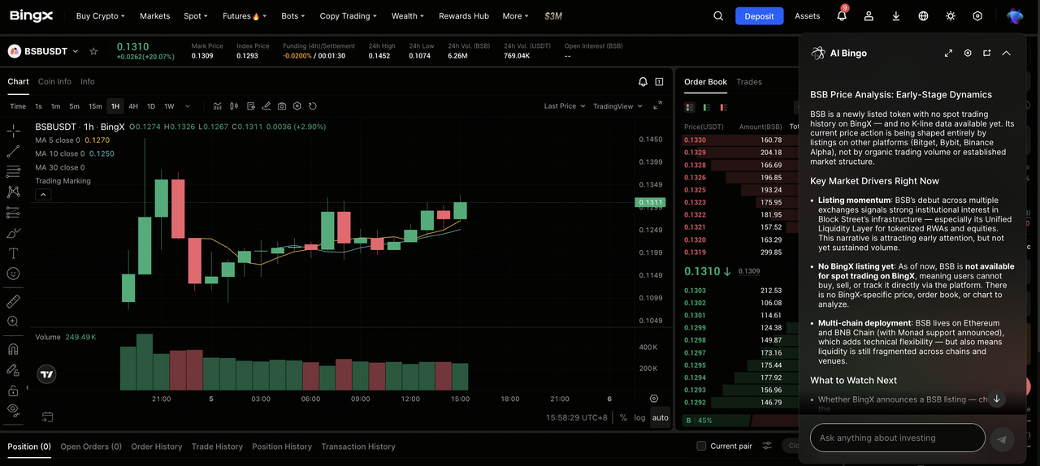Tick the Current pair checkbox
1040x466 pixels.
pyautogui.click(x=701, y=446)
